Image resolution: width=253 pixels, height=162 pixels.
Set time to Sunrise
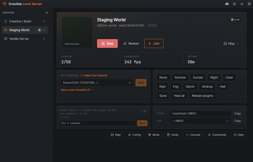pos(180,77)
